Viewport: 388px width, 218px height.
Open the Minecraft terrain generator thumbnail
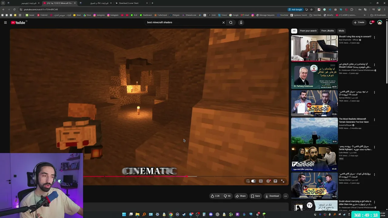314,130
